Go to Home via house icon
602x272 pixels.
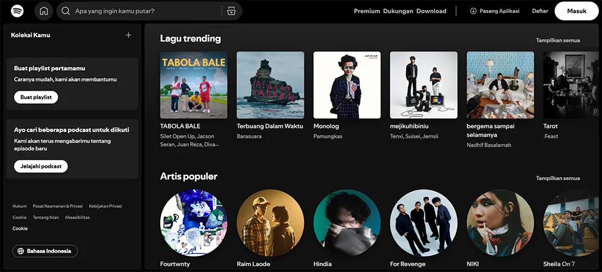click(x=44, y=11)
